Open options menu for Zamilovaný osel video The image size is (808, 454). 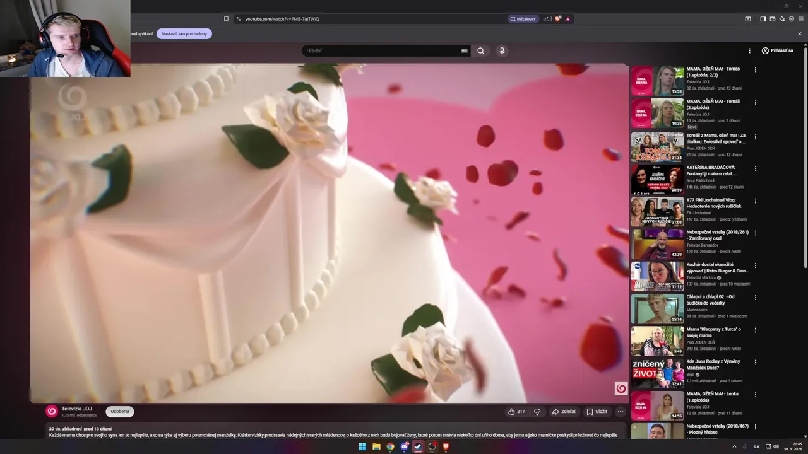pyautogui.click(x=756, y=233)
